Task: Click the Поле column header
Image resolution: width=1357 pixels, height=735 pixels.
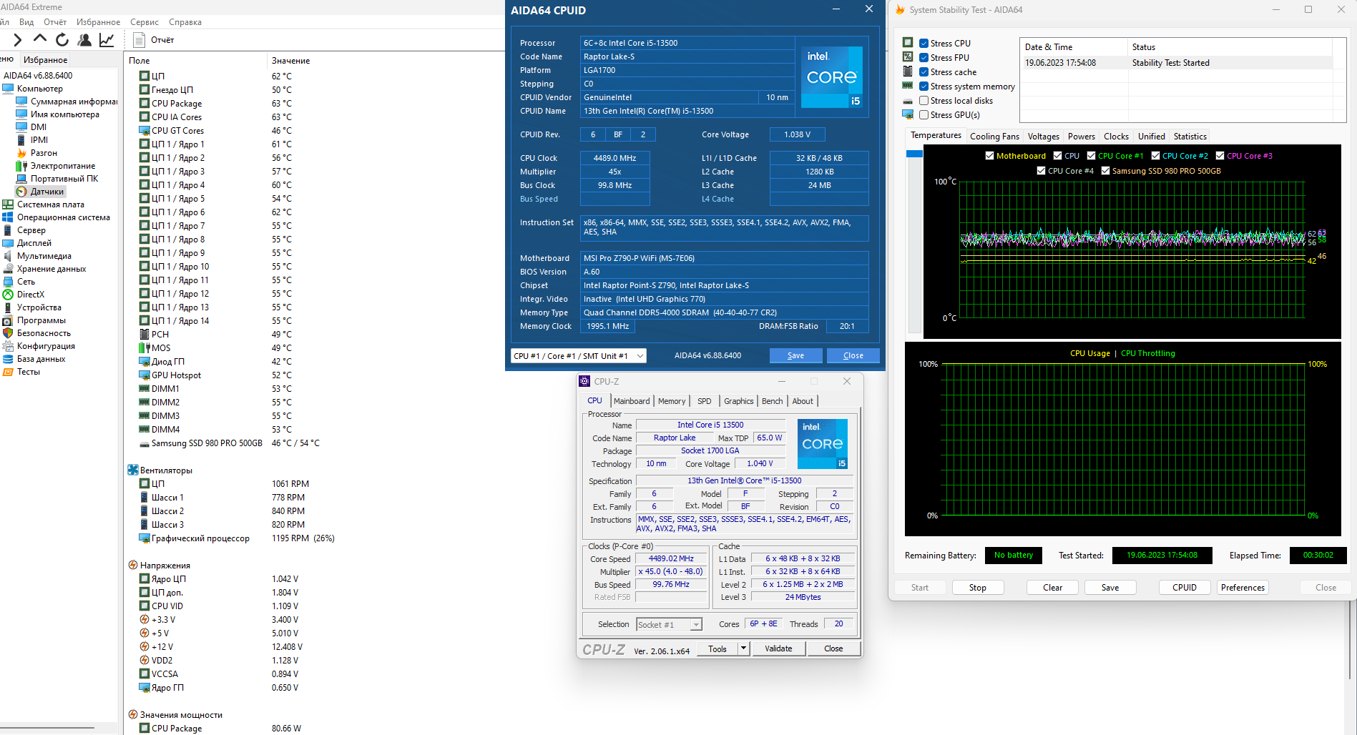Action: pyautogui.click(x=139, y=61)
